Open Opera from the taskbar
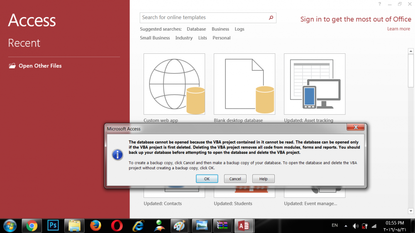415x233 pixels. [117, 226]
